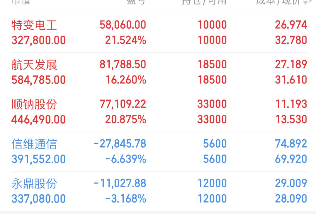Click 航天发展 current price 31.610
316x214 pixels.
coord(291,80)
